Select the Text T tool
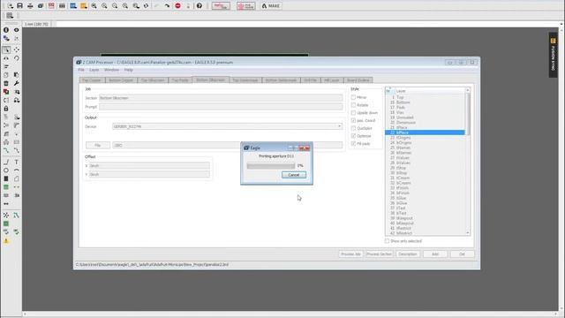Image resolution: width=565 pixels, height=318 pixels. tap(16, 162)
